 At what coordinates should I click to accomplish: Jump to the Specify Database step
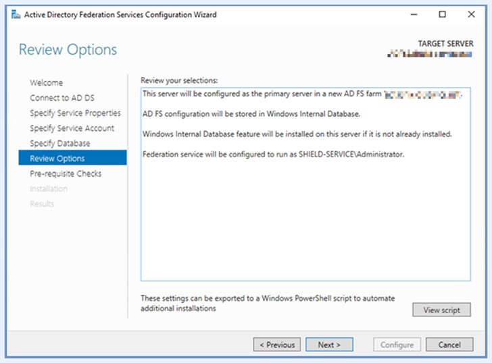point(59,144)
